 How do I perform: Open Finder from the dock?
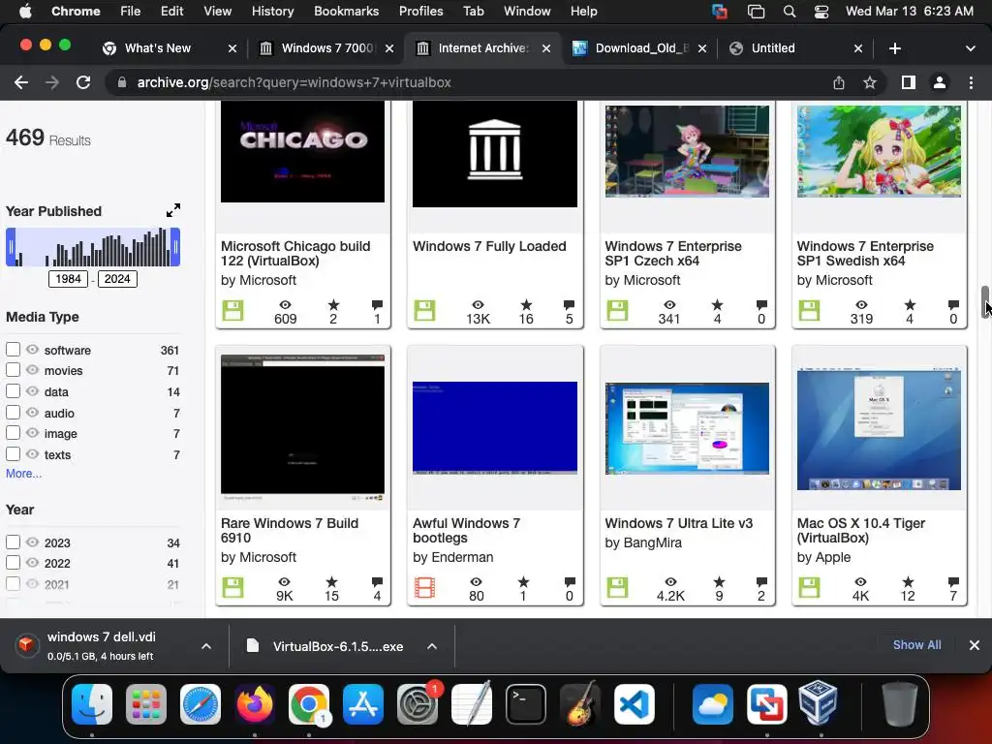[x=92, y=704]
